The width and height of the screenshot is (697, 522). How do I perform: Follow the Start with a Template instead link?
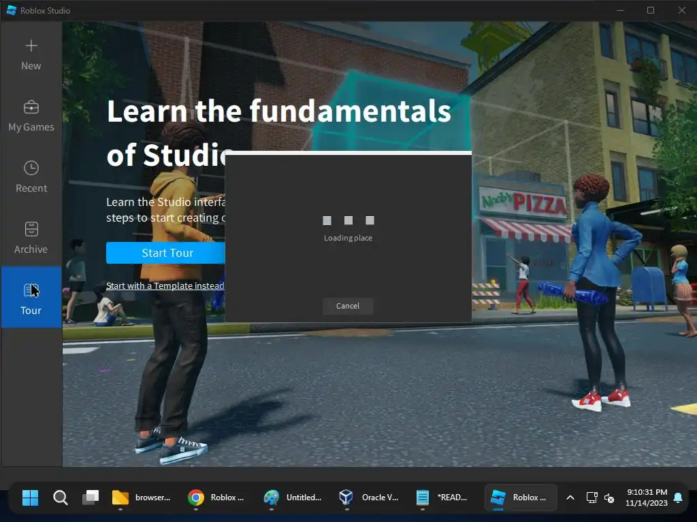(165, 286)
